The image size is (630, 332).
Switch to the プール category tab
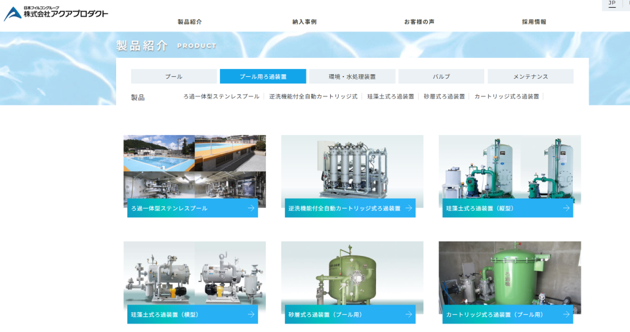coord(174,76)
